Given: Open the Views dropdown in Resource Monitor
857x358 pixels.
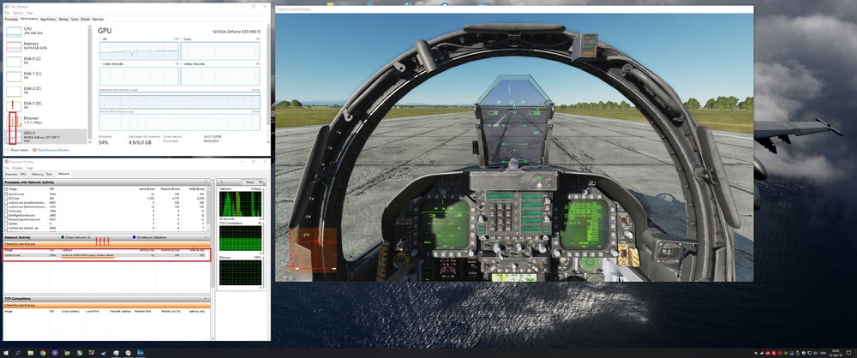Looking at the screenshot, I should tap(252, 182).
